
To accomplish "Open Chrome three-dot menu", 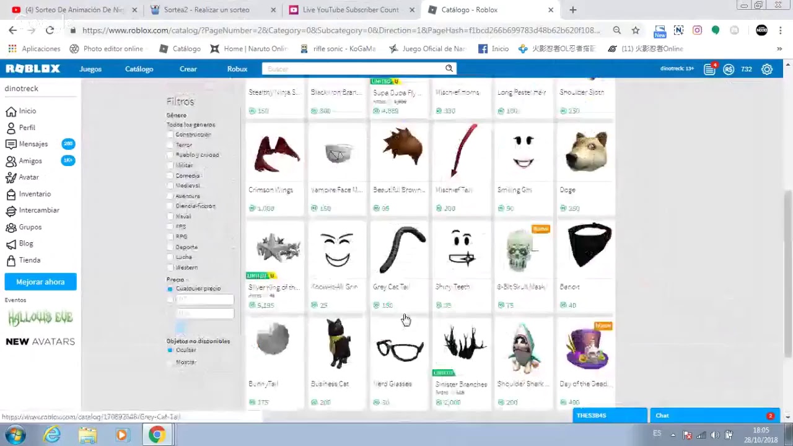I will point(780,30).
